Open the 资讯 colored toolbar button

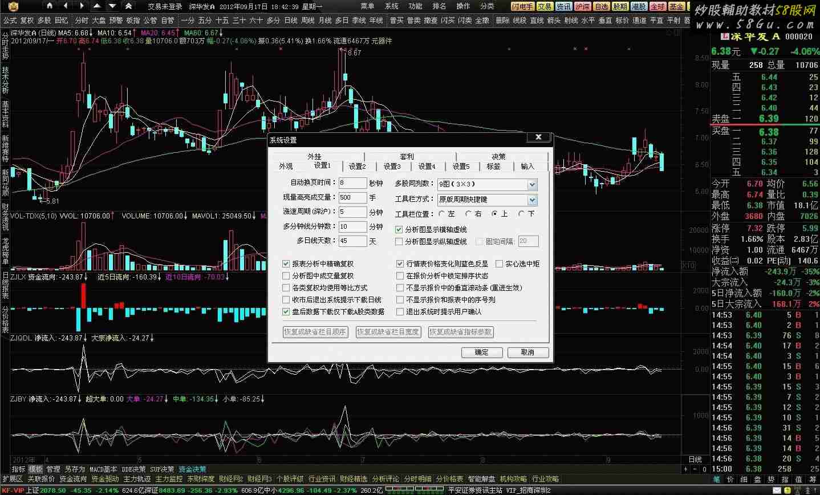pyautogui.click(x=563, y=6)
